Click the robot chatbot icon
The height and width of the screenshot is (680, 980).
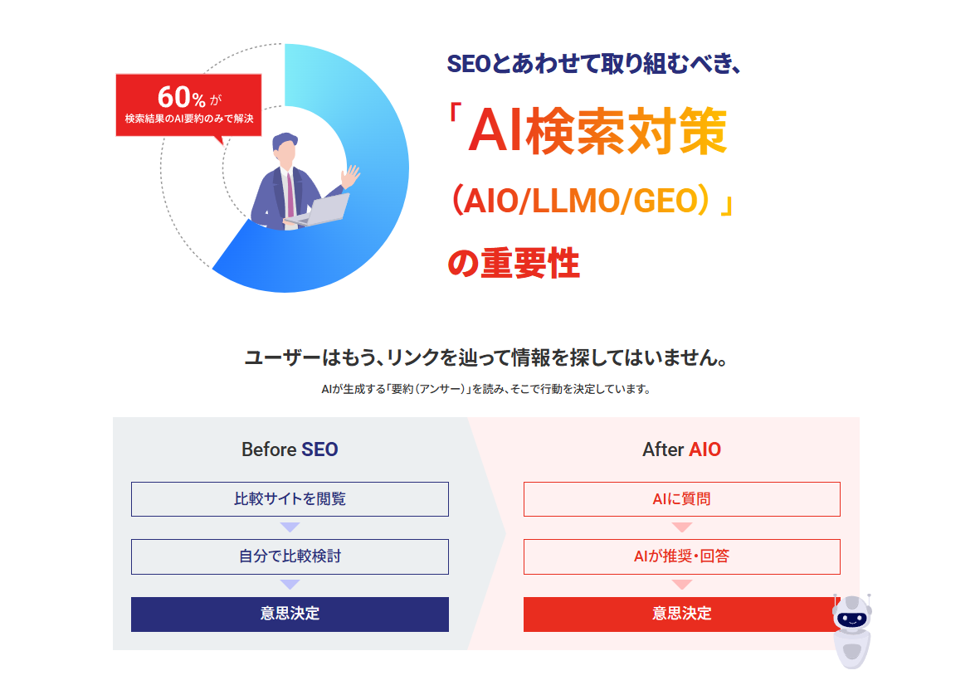coord(851,630)
